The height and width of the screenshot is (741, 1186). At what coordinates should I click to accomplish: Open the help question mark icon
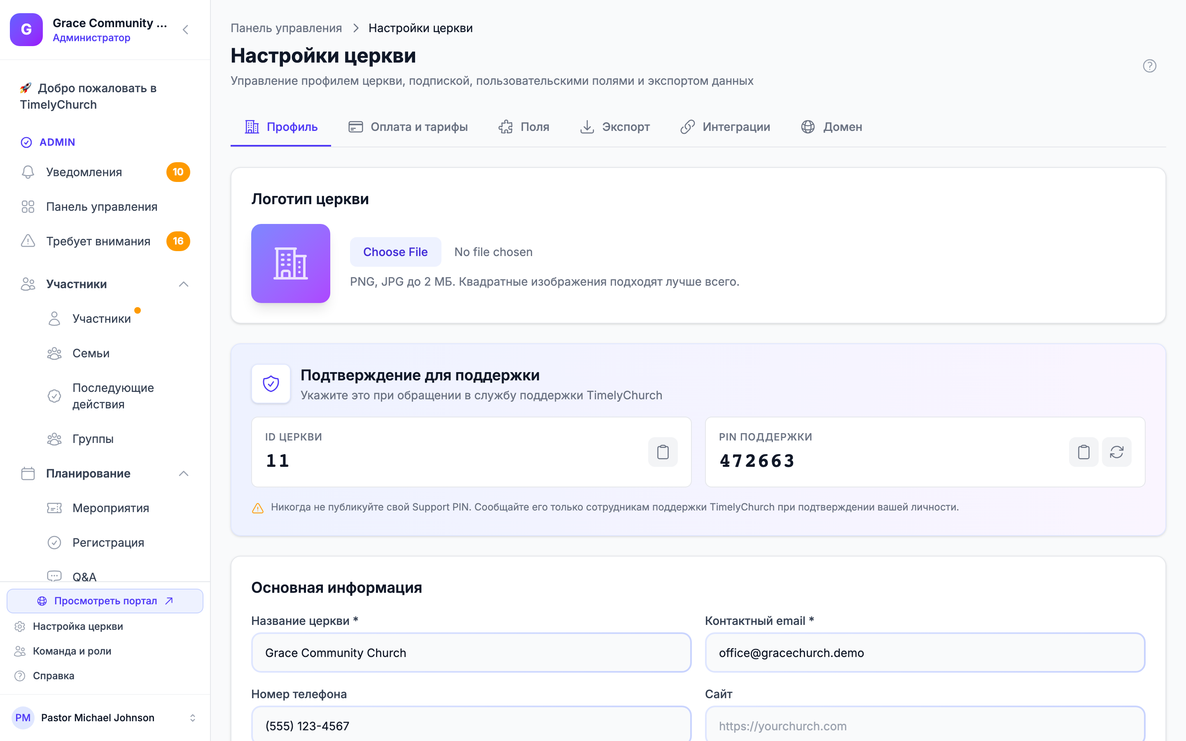pyautogui.click(x=1149, y=66)
